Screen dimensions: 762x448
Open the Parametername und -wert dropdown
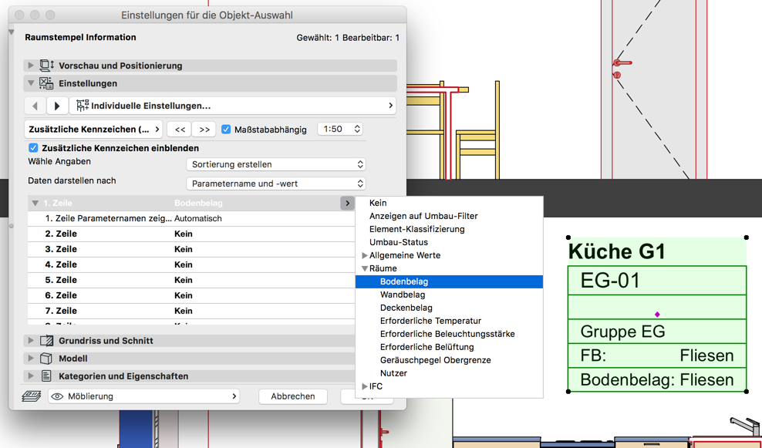tap(276, 184)
